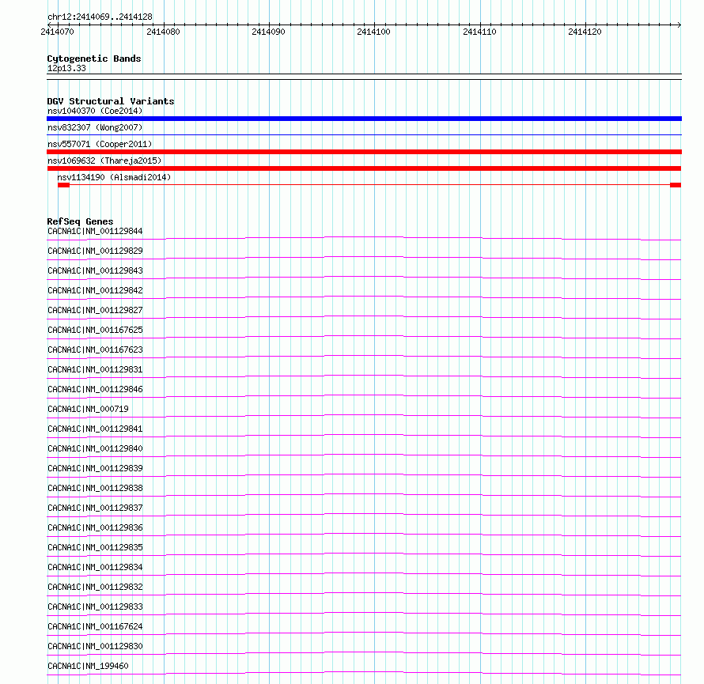Viewport: 704px width, 684px height.
Task: Open transcript CACNA1C|NM_001129830
Action: [95, 646]
